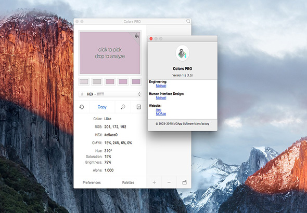Click the HEX value #c9acc0

(x=111, y=135)
